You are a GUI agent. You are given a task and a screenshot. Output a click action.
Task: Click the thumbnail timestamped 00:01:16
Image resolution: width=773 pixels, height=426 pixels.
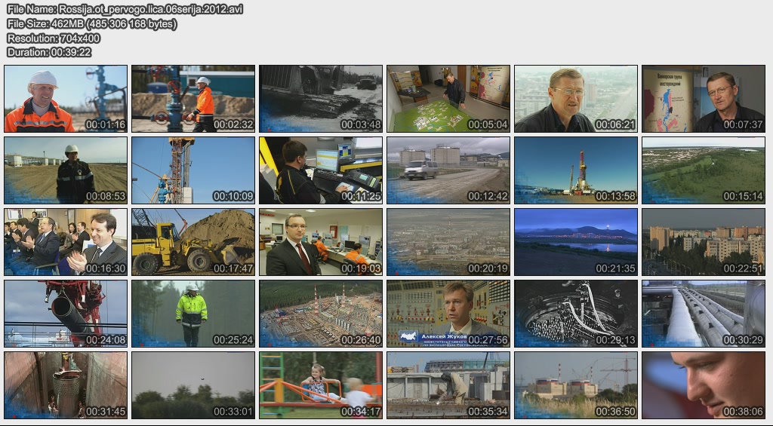(66, 99)
